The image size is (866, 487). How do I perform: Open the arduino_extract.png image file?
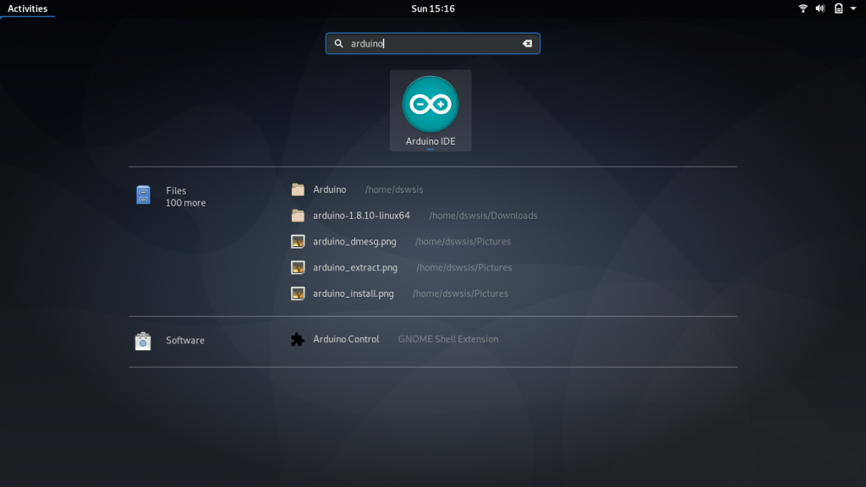click(x=355, y=268)
